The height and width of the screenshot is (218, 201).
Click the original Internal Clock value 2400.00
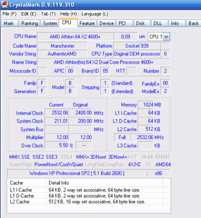point(80,113)
